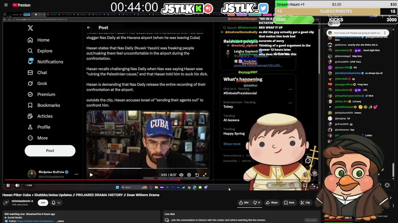Open #DebatePresidencial trend
The width and height of the screenshot is (398, 223).
pos(240,93)
